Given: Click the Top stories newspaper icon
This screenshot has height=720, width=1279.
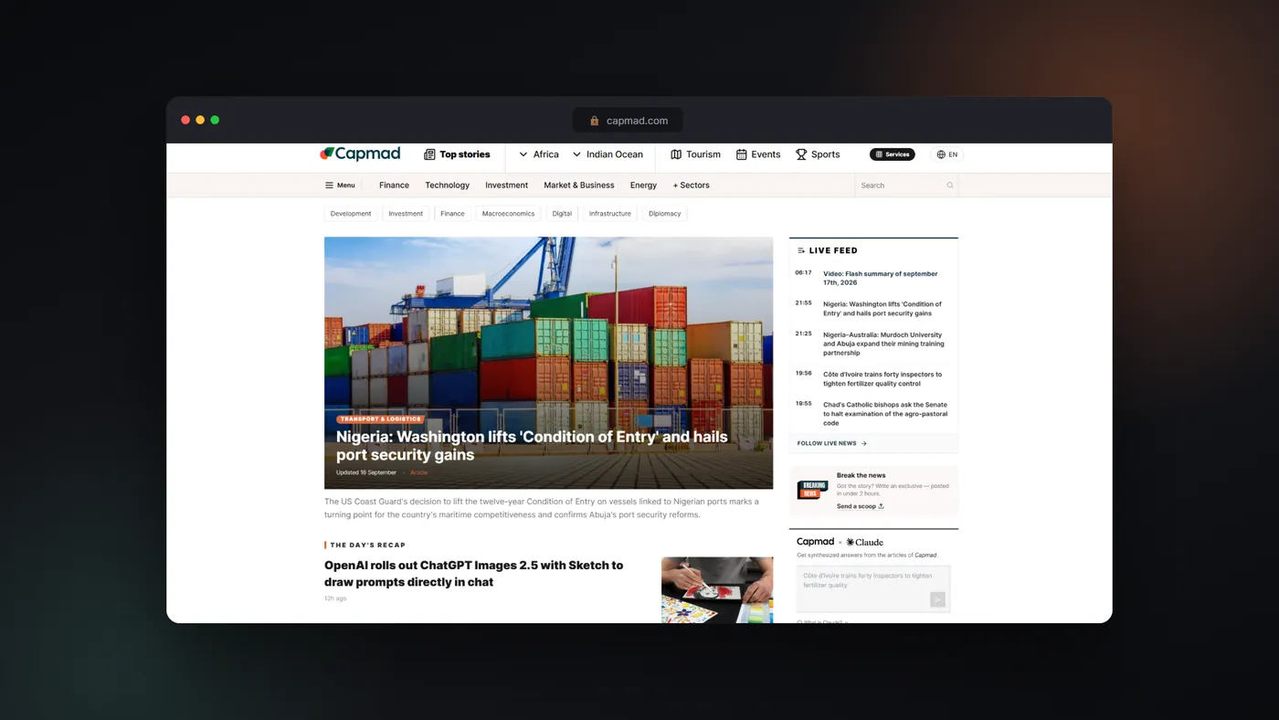Looking at the screenshot, I should click(429, 154).
